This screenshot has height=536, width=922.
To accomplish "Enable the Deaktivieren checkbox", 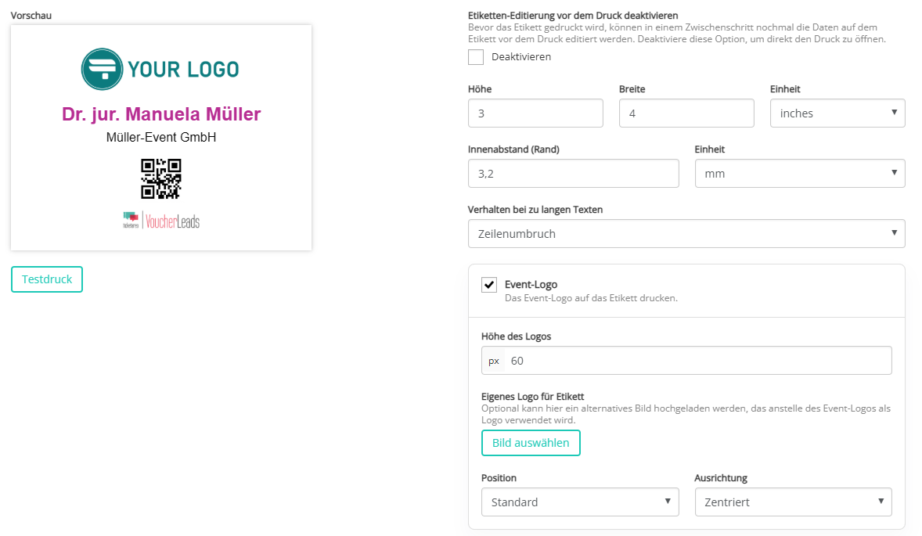I will (x=476, y=57).
